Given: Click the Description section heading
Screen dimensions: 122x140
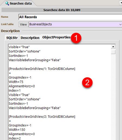Looking at the screenshot, I should [x=10, y=31].
